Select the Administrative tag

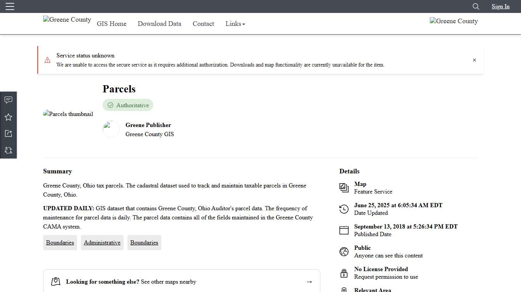(102, 243)
